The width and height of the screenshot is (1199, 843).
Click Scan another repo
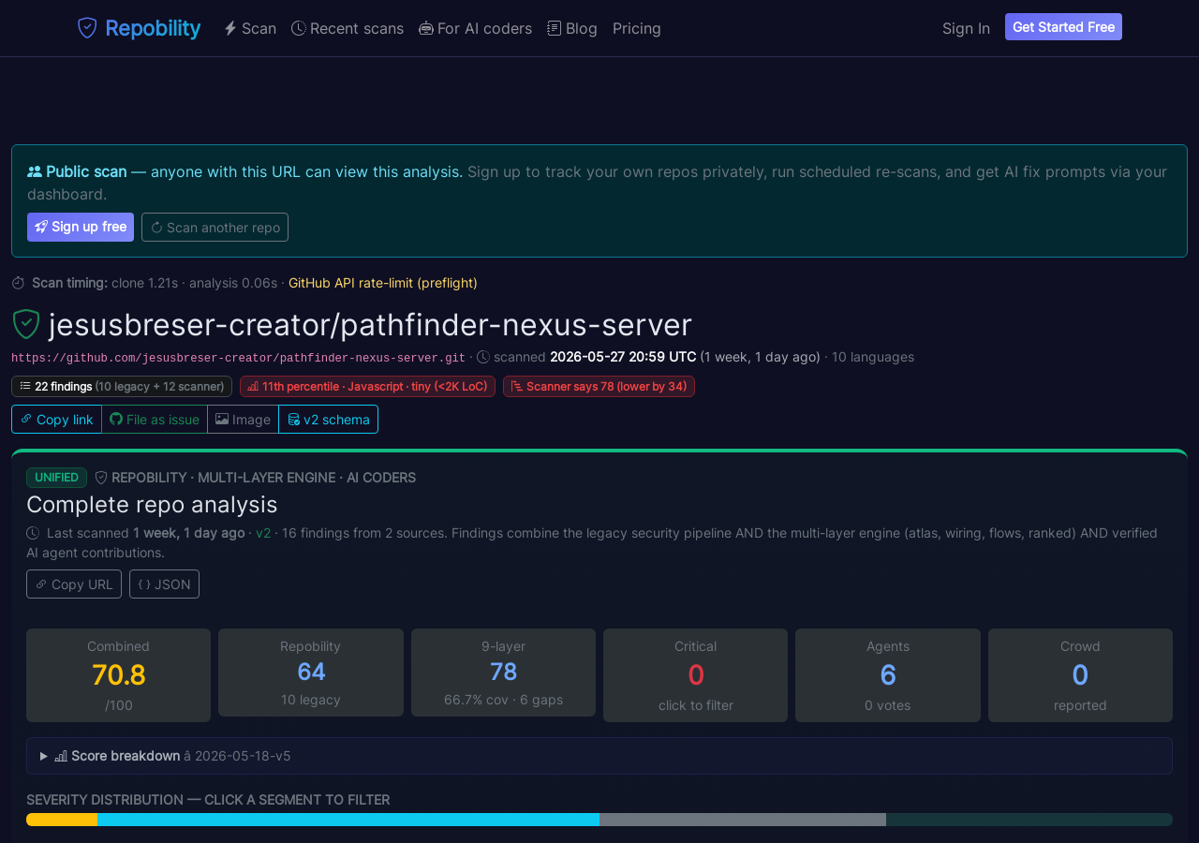coord(215,227)
